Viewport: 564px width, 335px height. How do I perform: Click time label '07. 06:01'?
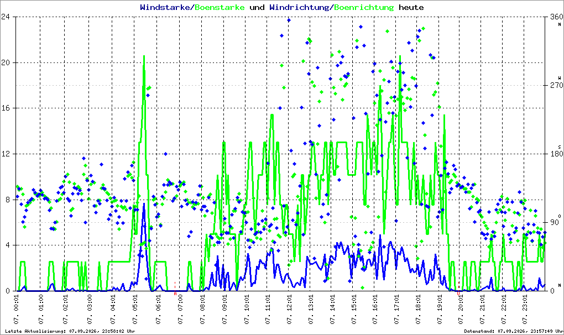pos(158,310)
